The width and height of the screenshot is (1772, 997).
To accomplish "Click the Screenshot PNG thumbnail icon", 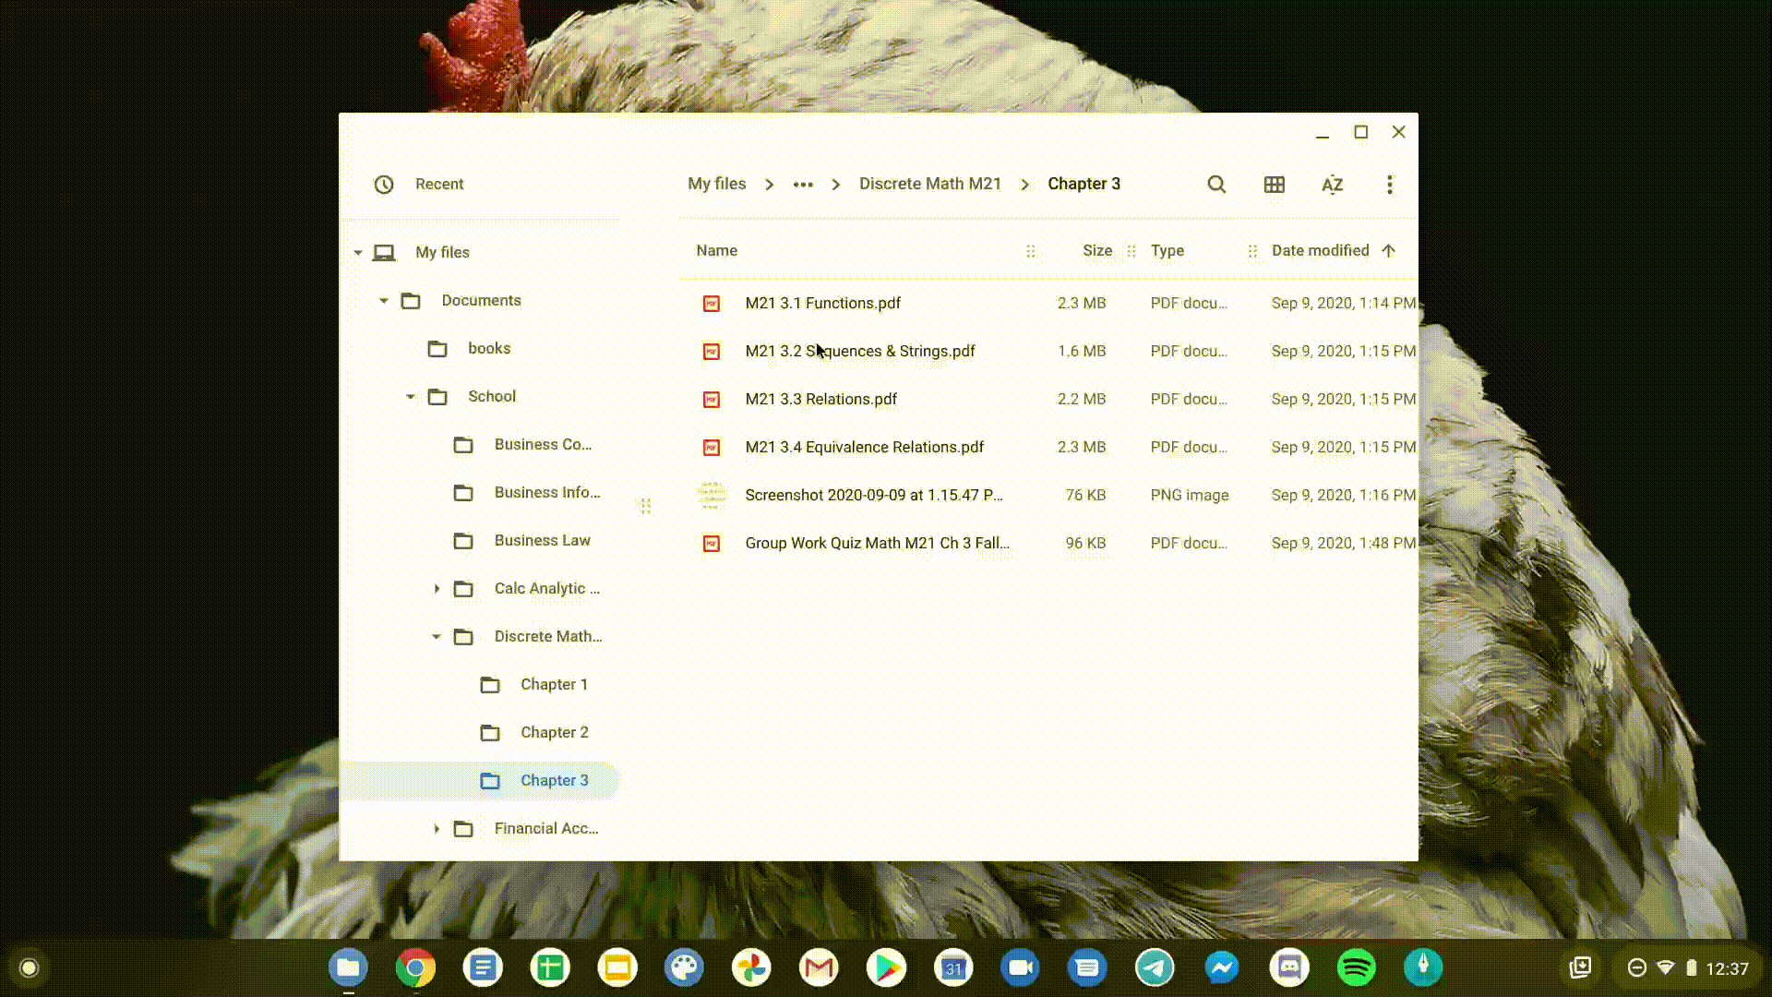I will point(712,496).
